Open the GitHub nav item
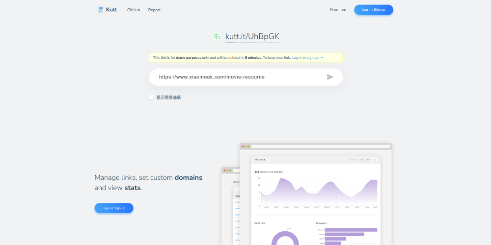491x245 pixels. (x=134, y=10)
